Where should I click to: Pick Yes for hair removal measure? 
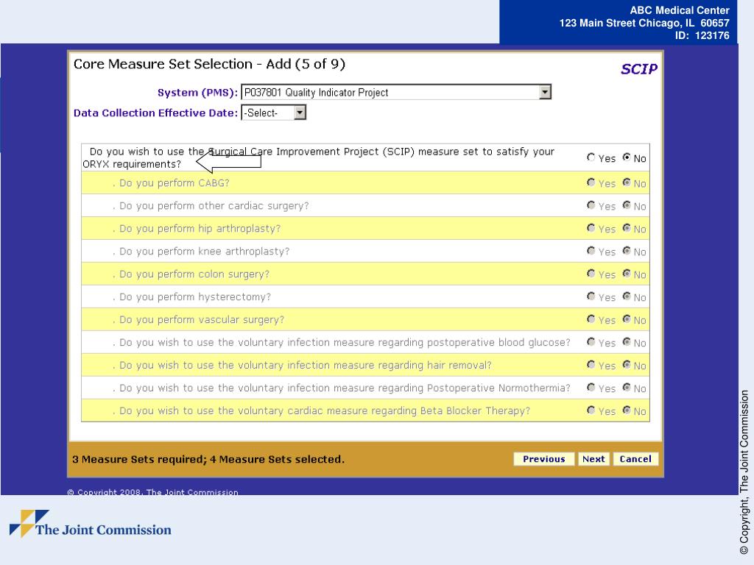591,365
